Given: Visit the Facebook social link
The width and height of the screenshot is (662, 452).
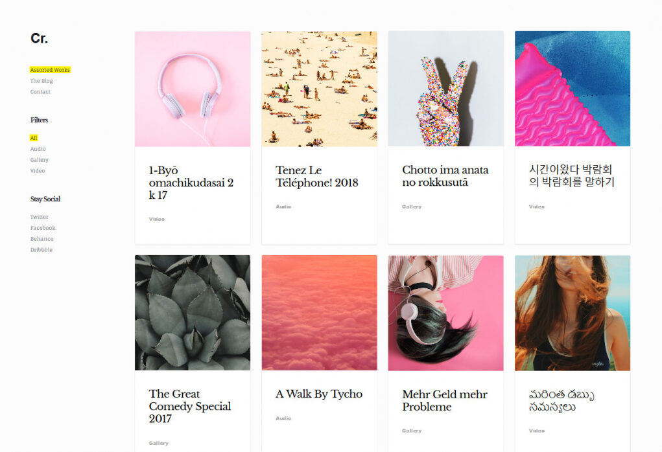Looking at the screenshot, I should click(x=43, y=228).
